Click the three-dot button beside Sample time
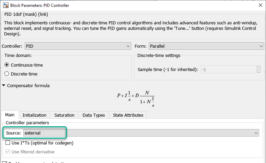This screenshot has width=266, height=163. click(259, 69)
